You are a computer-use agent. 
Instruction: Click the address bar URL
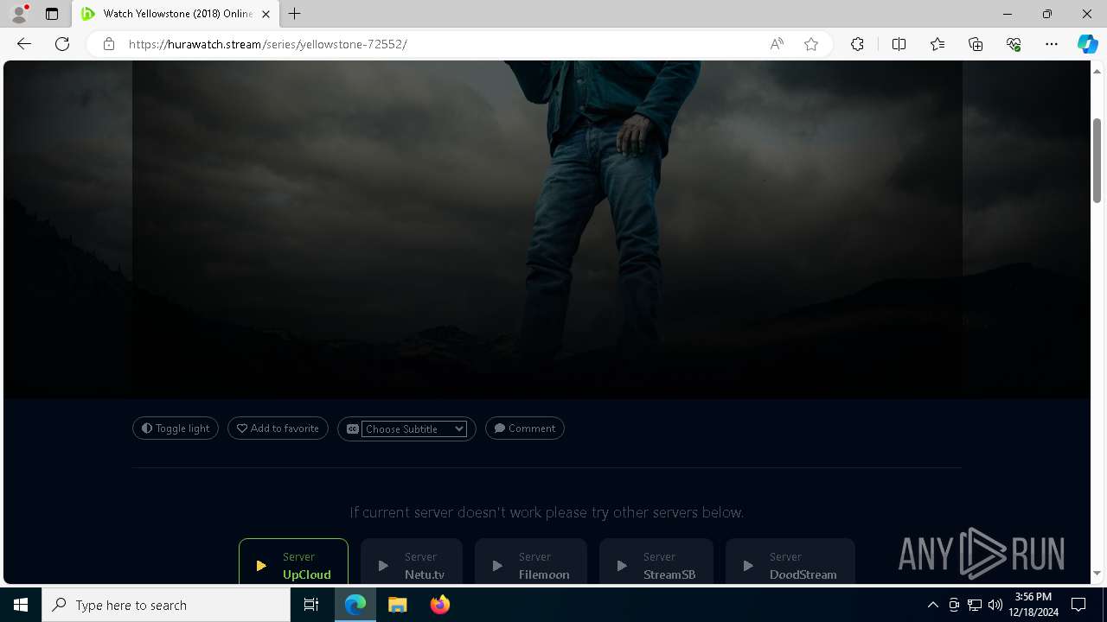(268, 44)
